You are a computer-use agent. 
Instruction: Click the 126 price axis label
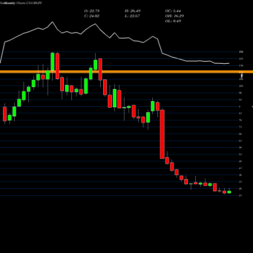[x=241, y=52]
